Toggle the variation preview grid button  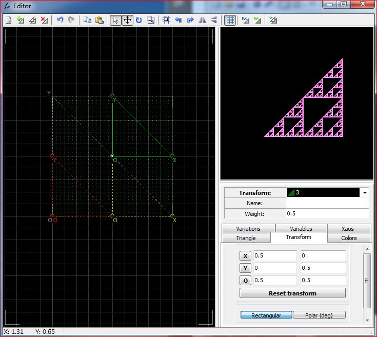230,20
